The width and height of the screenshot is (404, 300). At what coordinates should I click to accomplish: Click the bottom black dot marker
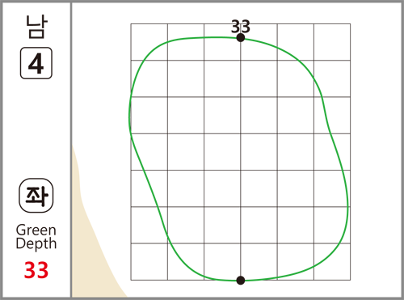click(x=241, y=281)
